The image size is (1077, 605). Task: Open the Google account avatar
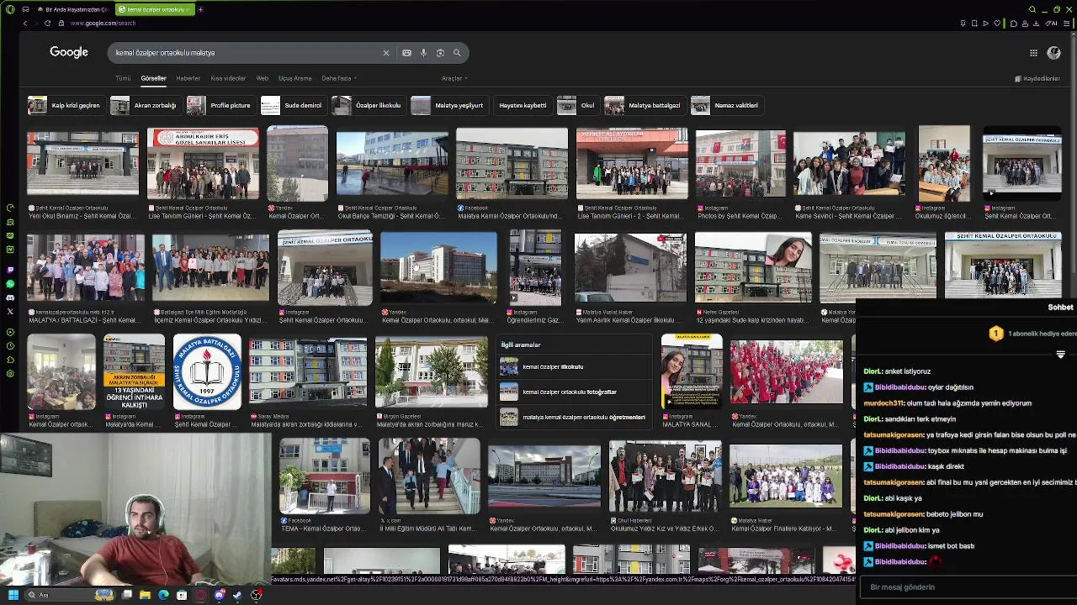(x=1053, y=53)
